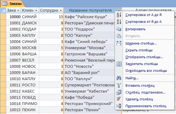The image size is (176, 114).
Task: Click the insert column icon
Action: point(119,85)
